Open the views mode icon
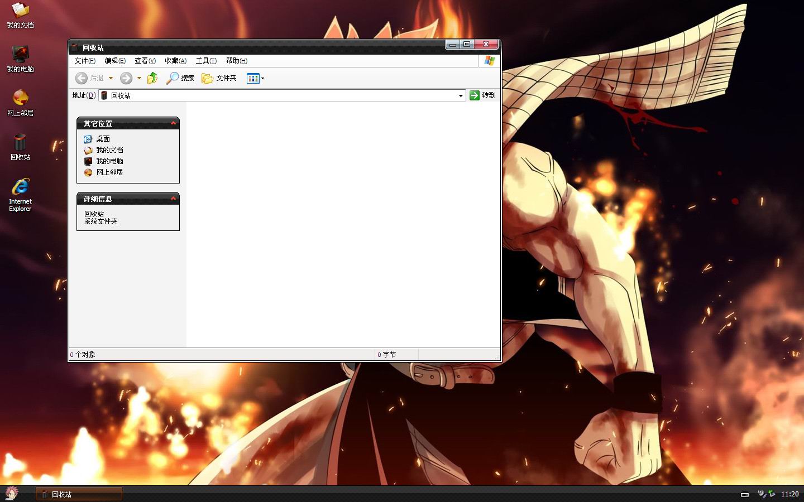The height and width of the screenshot is (502, 804). click(x=253, y=78)
